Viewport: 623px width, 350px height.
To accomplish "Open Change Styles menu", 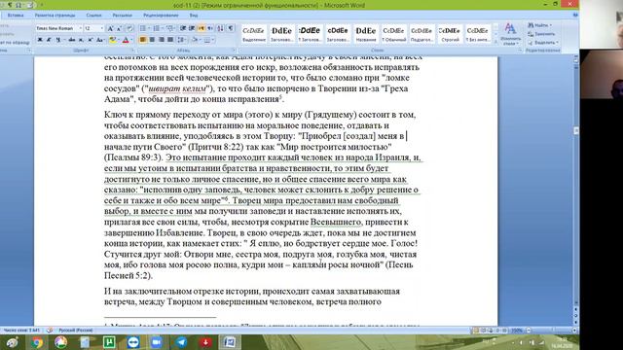I will click(x=510, y=34).
